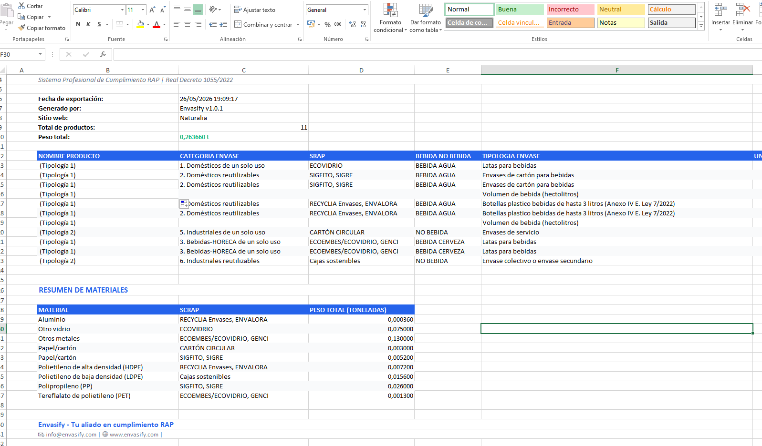Image resolution: width=762 pixels, height=446 pixels.
Task: Apply the Neutral cell style
Action: [621, 10]
